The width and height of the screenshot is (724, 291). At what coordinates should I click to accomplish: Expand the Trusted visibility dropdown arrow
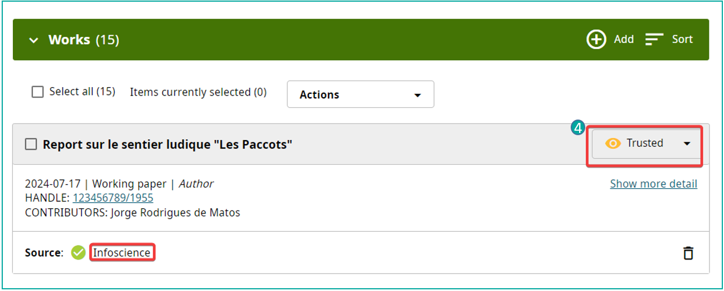point(687,144)
